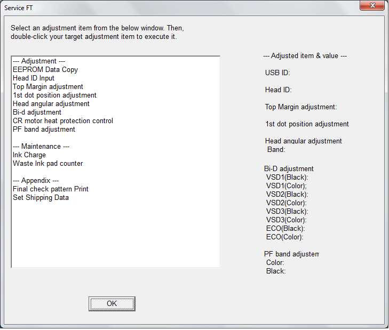The height and width of the screenshot is (330, 389).
Task: Choose Top Margin adjustment list item
Action: coord(48,87)
